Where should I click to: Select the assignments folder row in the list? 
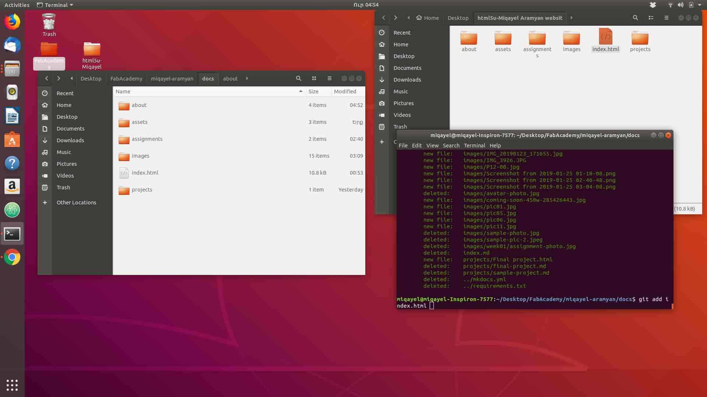coord(147,139)
